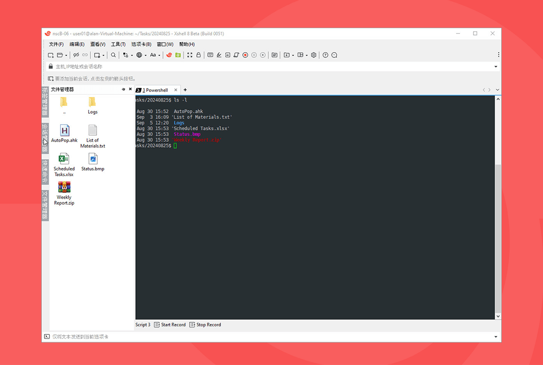Click the help question mark icon
This screenshot has height=365, width=543.
click(325, 55)
